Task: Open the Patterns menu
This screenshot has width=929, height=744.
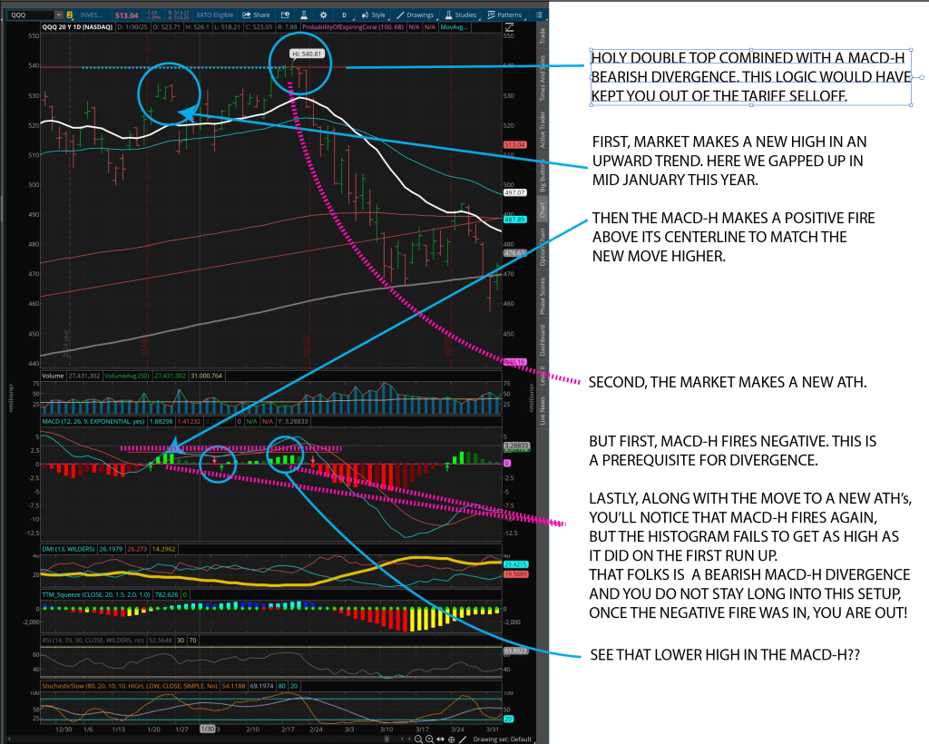Action: pos(504,15)
